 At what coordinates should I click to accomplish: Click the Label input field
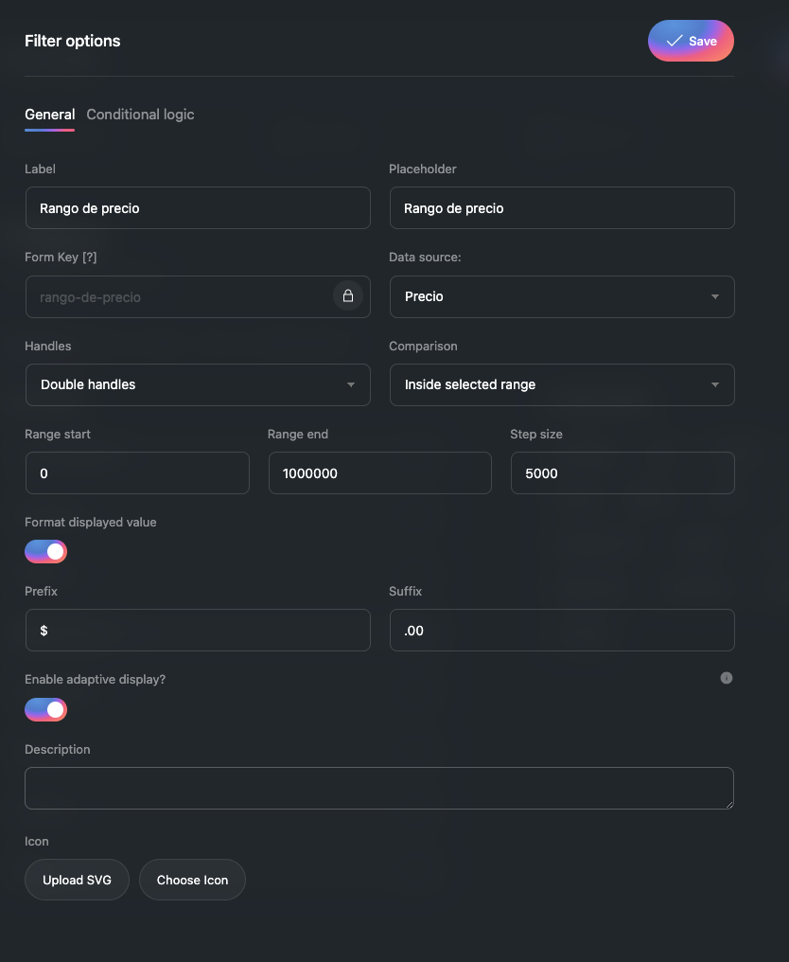(198, 208)
